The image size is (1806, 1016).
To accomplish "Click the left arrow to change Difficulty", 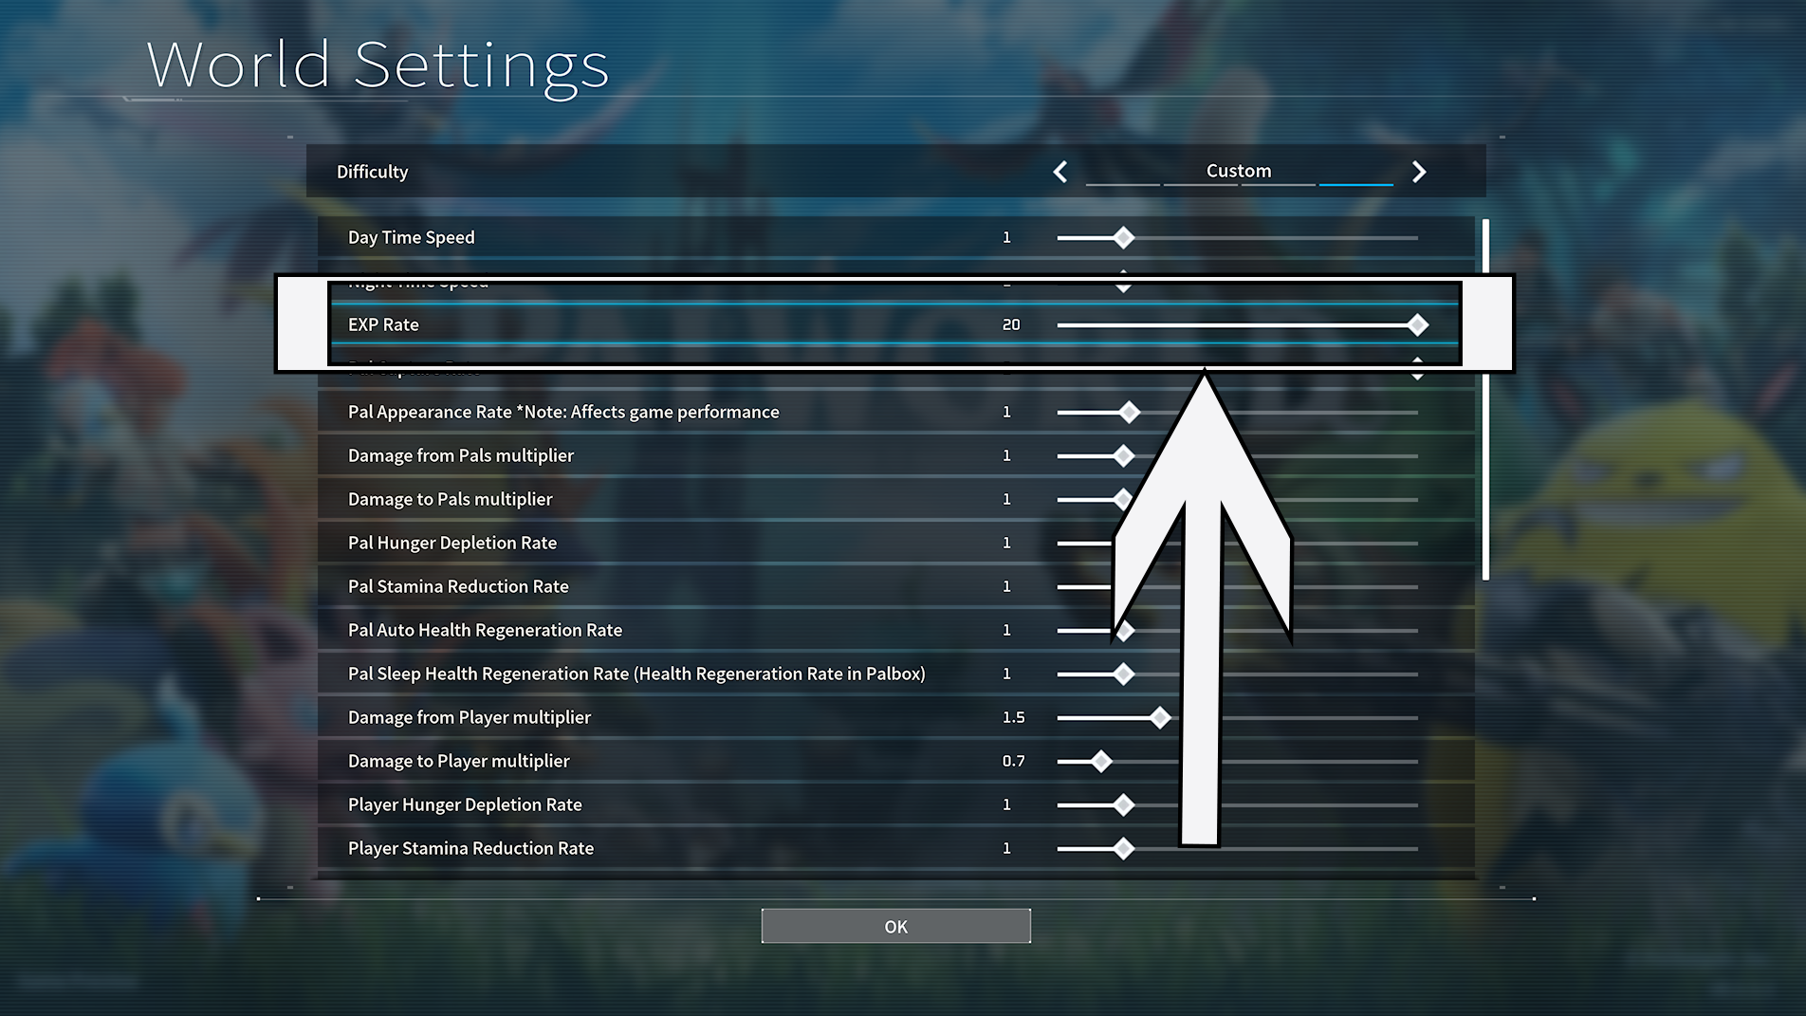I will pos(1060,172).
